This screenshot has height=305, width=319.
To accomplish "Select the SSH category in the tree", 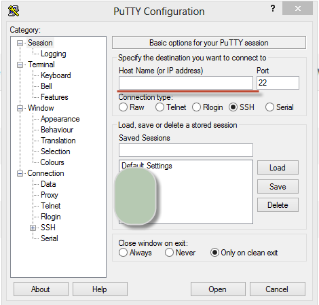I will tap(48, 228).
